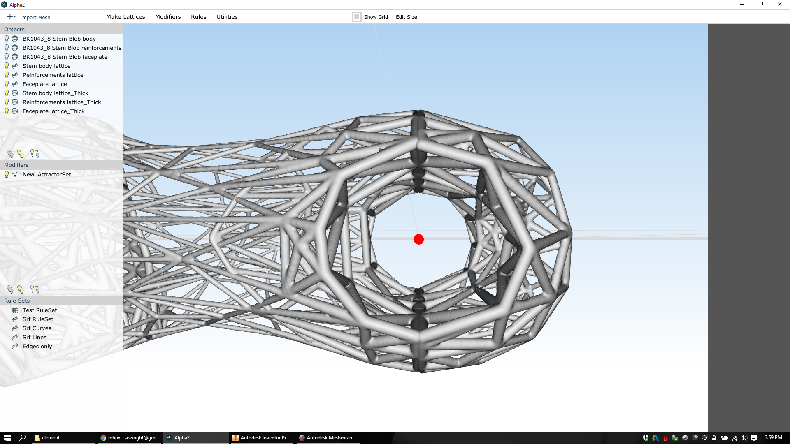
Task: Toggle visibility of Faceplate lattice
Action: (x=6, y=83)
